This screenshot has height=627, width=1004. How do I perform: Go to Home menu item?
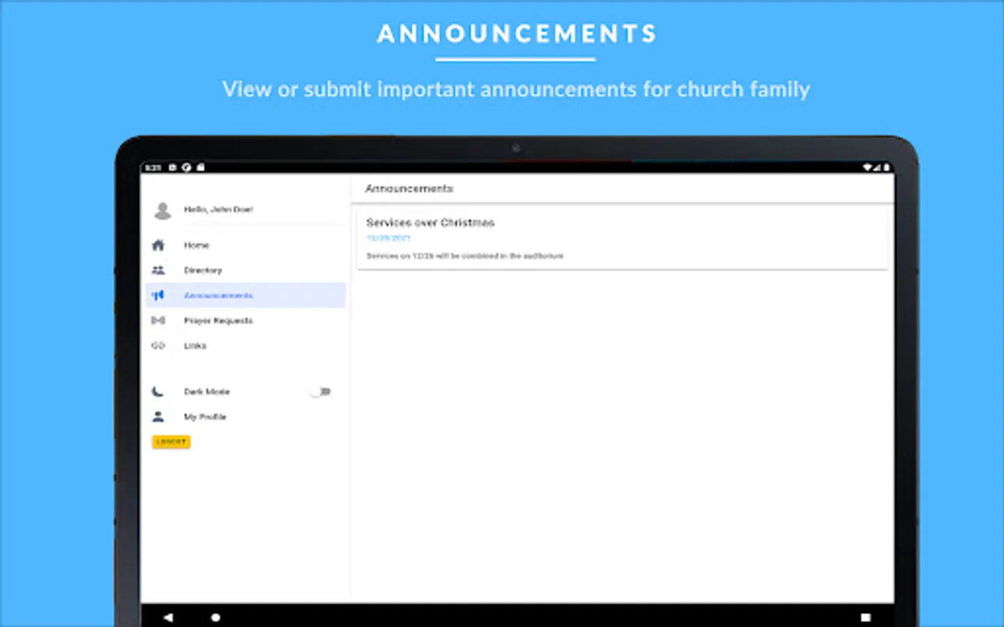click(245, 245)
